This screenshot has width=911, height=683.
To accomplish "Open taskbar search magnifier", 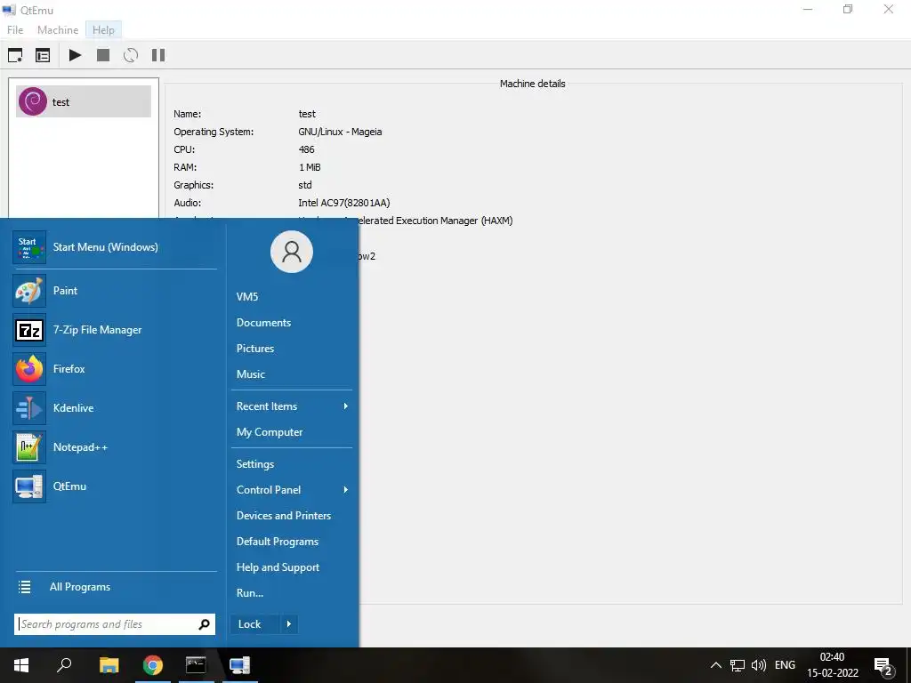I will point(64,665).
